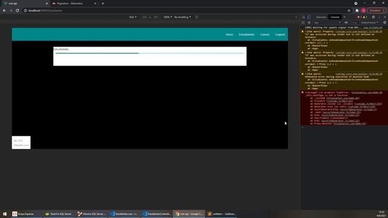Close the vue-api browser tab
Image resolution: width=388 pixels, height=218 pixels.
(x=47, y=4)
